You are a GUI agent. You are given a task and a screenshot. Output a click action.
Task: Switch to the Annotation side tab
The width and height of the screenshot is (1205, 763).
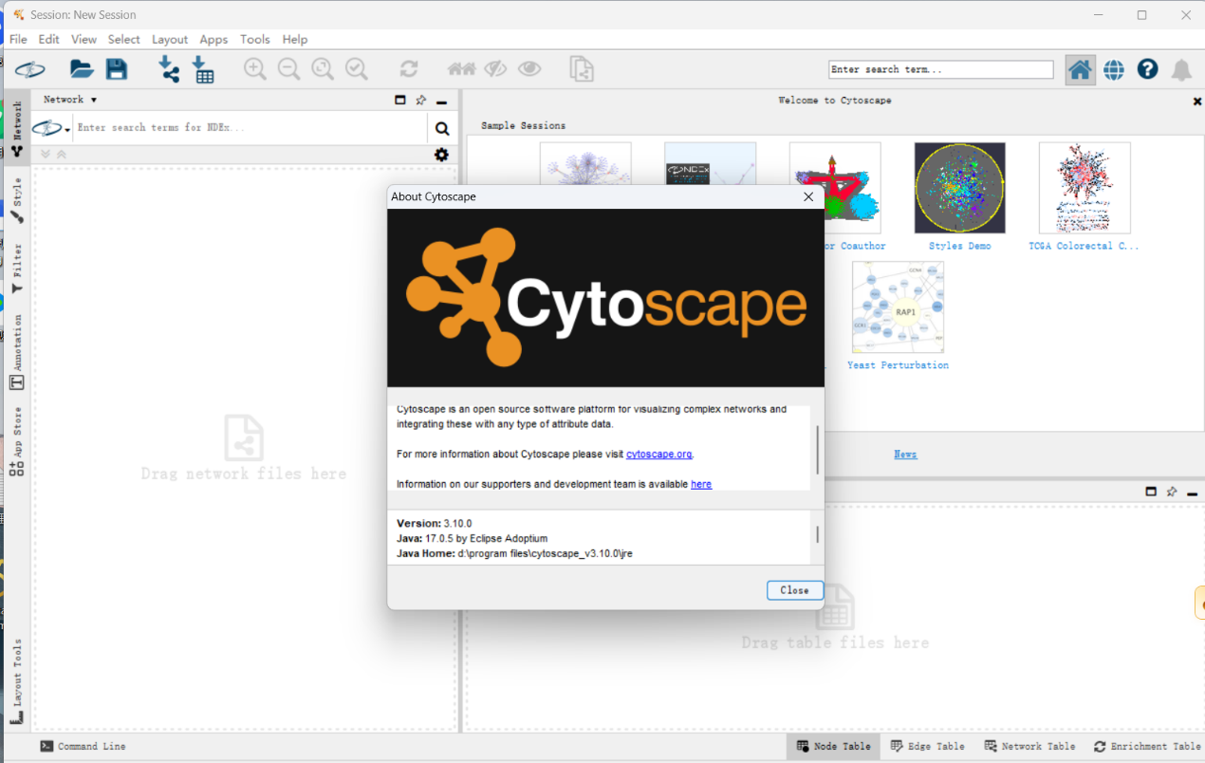17,352
